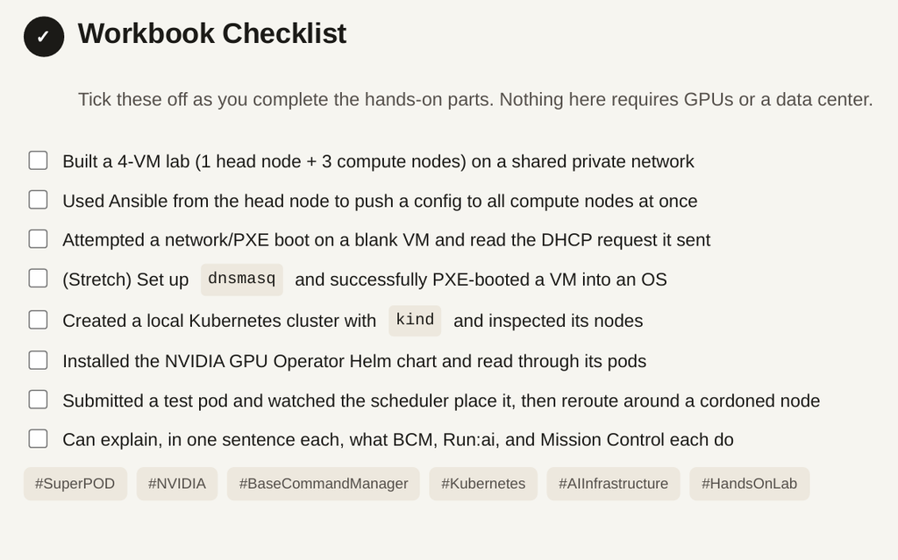Tick the test pod scheduler checkbox
The height and width of the screenshot is (560, 898).
click(x=39, y=400)
